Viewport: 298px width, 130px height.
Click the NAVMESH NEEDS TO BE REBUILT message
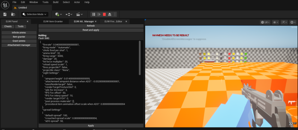(170, 35)
